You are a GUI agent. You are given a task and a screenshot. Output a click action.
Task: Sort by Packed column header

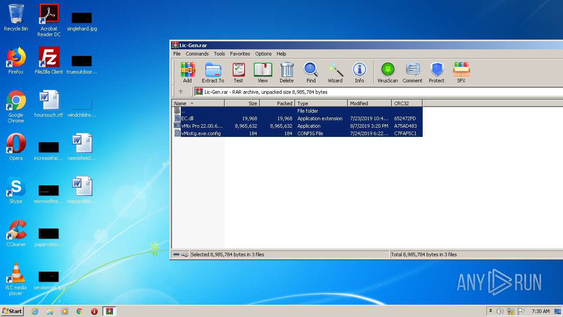point(277,103)
